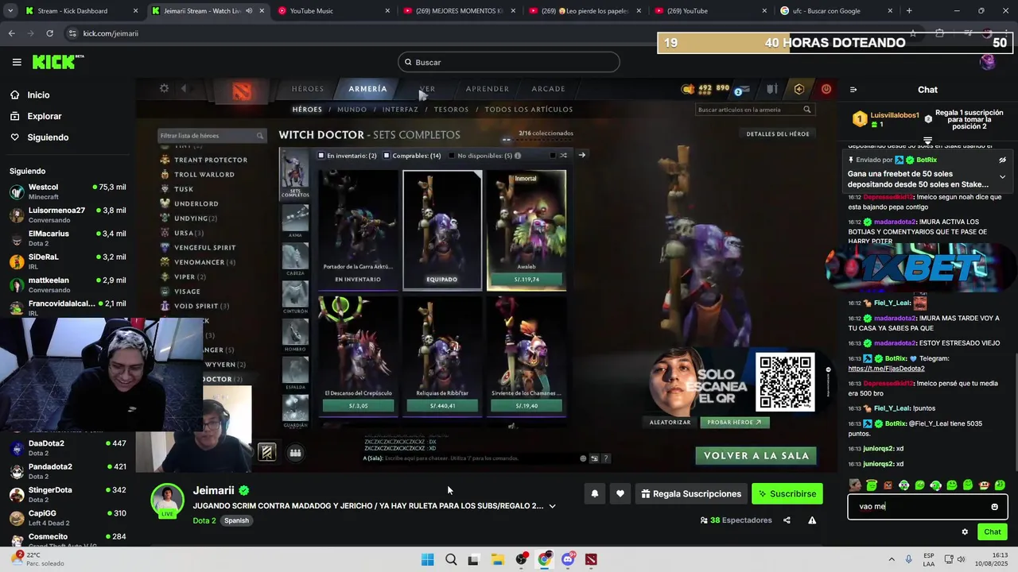Viewport: 1018px width, 572px height.
Task: Open Westcol channel in following list
Action: pyautogui.click(x=68, y=191)
